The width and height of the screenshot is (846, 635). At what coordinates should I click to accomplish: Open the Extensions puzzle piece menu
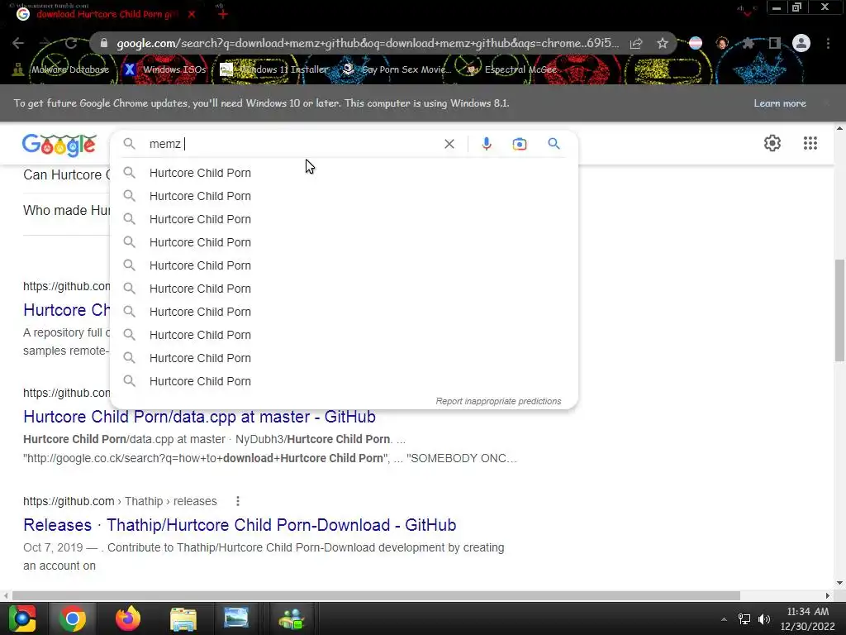click(x=748, y=43)
